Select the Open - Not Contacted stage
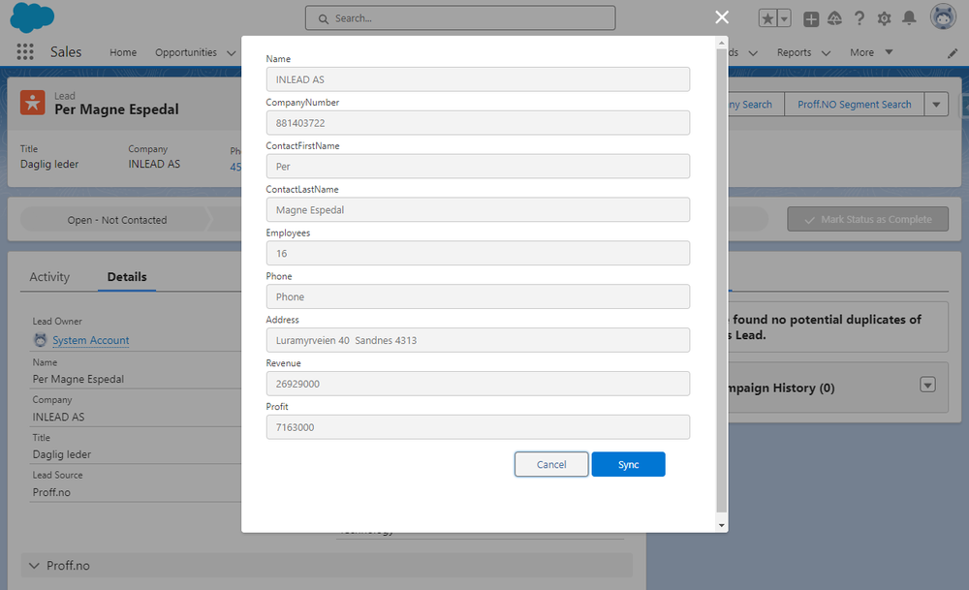The height and width of the screenshot is (590, 969). (x=117, y=220)
